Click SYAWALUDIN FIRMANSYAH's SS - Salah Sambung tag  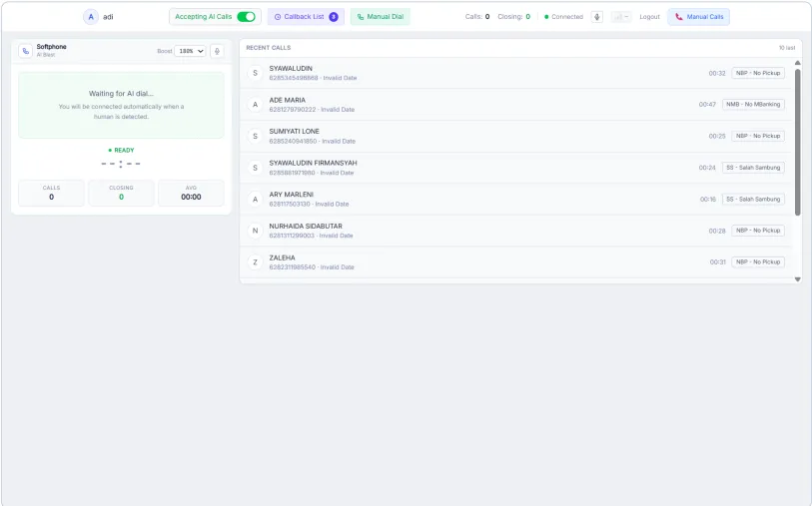pyautogui.click(x=753, y=168)
